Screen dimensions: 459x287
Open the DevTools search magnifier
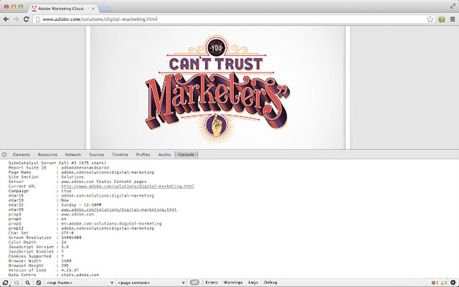[x=27, y=283]
